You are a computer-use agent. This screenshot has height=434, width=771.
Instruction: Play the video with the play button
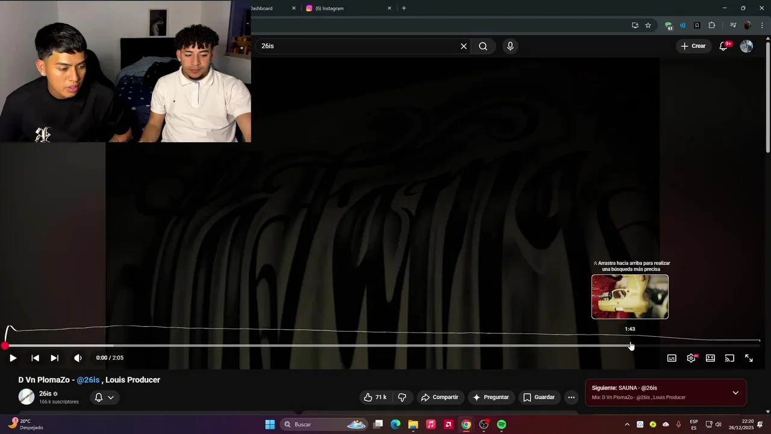[x=13, y=358]
